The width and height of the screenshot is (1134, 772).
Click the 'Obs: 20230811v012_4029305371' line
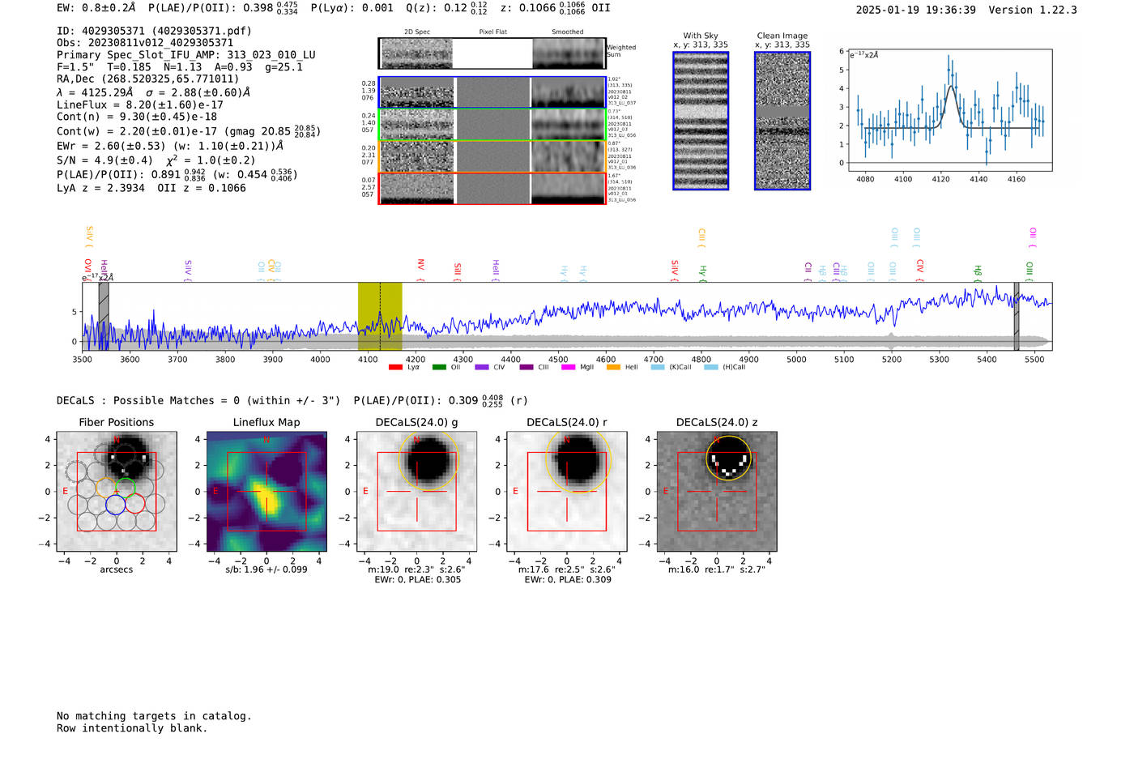[x=145, y=43]
